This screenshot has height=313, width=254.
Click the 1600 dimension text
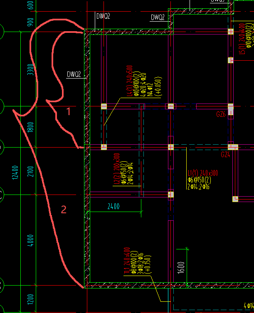click(x=181, y=267)
